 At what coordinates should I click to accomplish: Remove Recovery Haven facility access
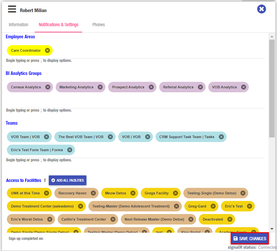[x=93, y=193]
